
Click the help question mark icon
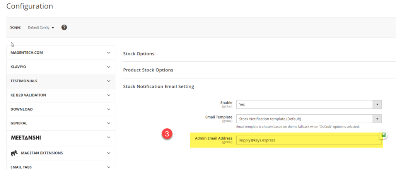click(x=64, y=27)
